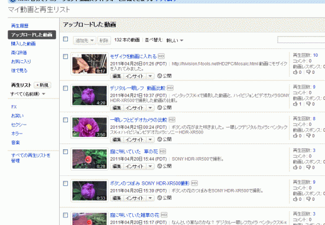Check the box for 庭に咲いていた雑草の花

[66, 216]
